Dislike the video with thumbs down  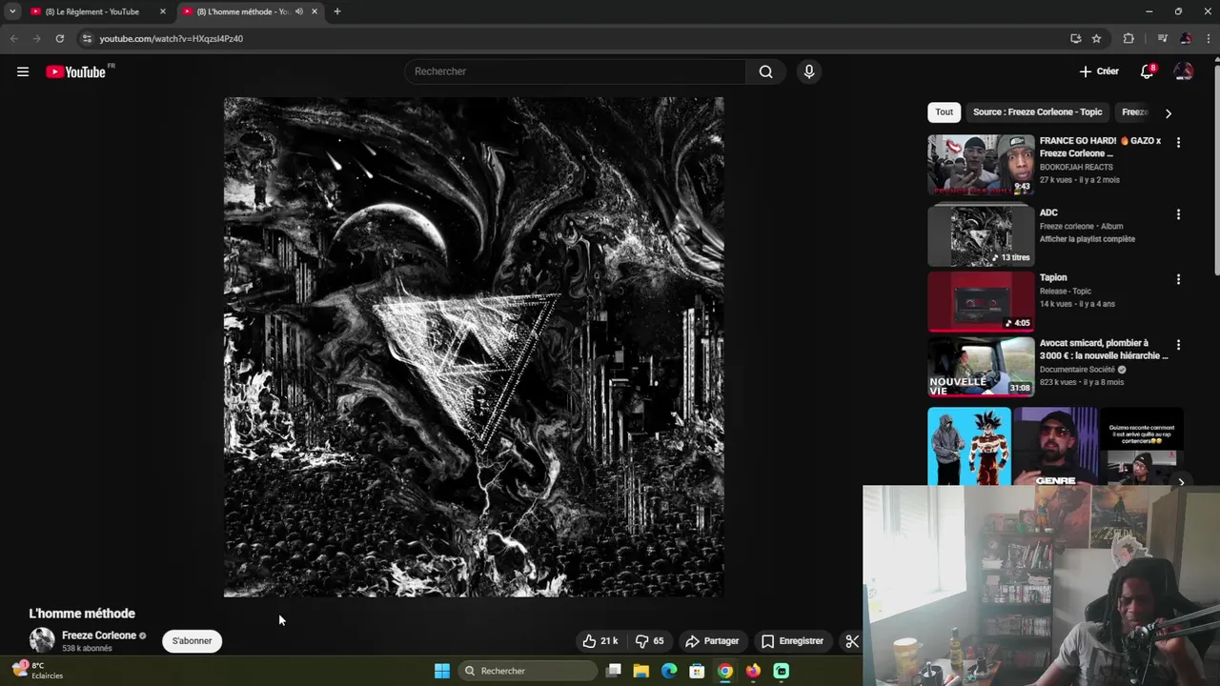click(650, 641)
